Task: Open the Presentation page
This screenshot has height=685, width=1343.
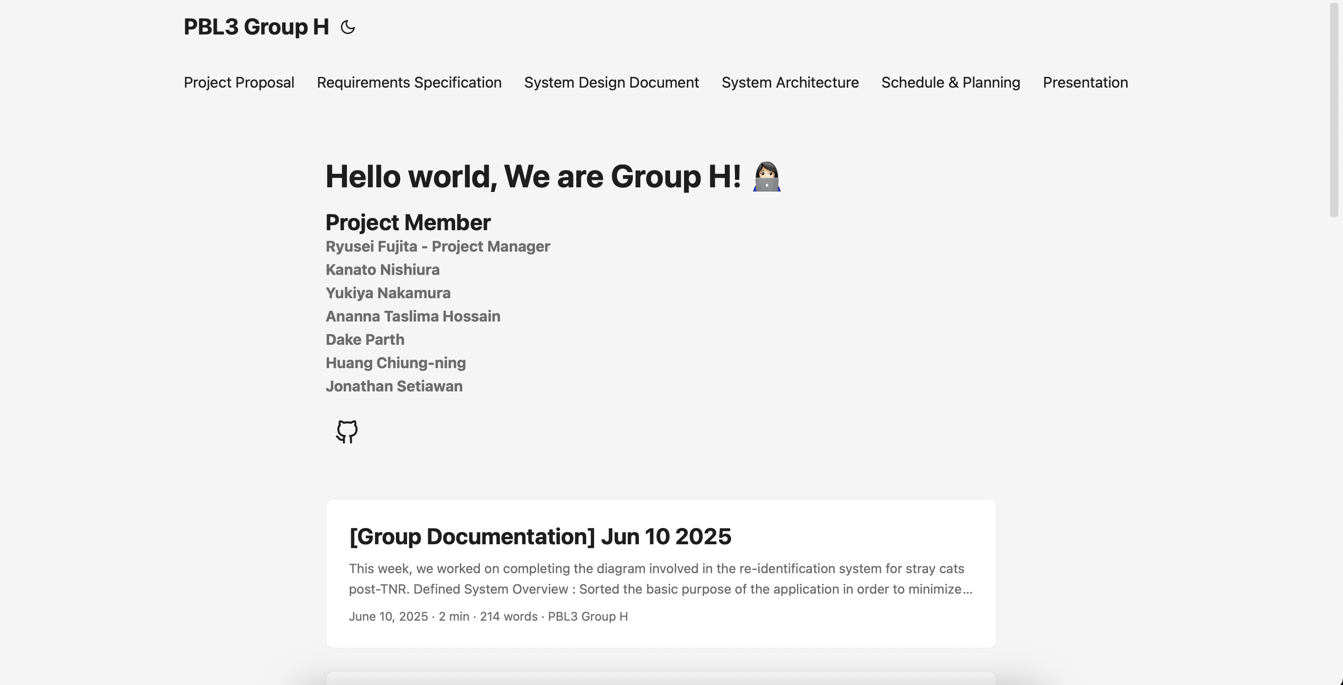Action: tap(1085, 82)
